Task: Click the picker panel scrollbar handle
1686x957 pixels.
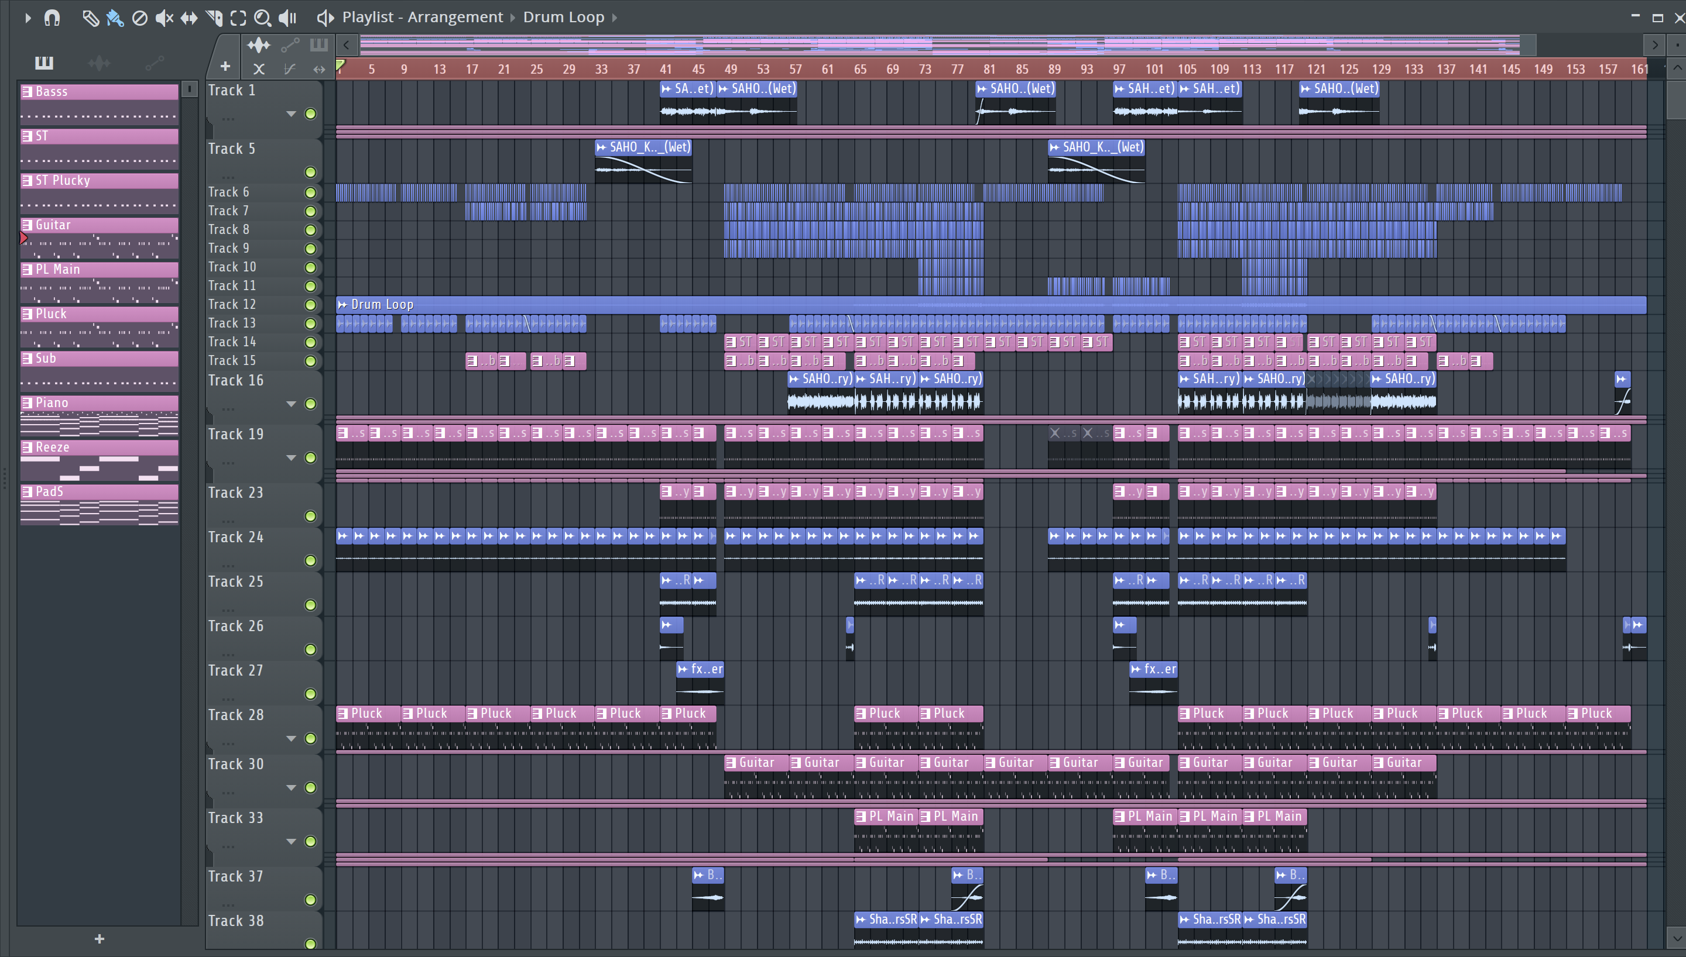Action: point(189,89)
